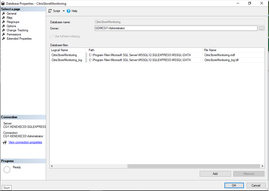Viewport: 269px width, 191px height.
Task: Click the scroll left arrow in file grid
Action: [52, 166]
